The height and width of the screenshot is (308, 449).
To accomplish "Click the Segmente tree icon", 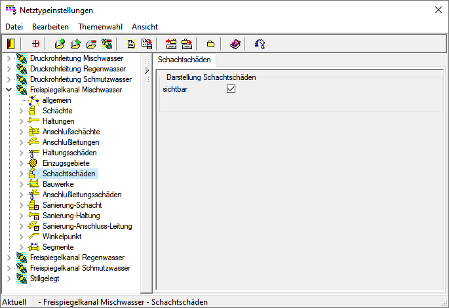I will (34, 247).
